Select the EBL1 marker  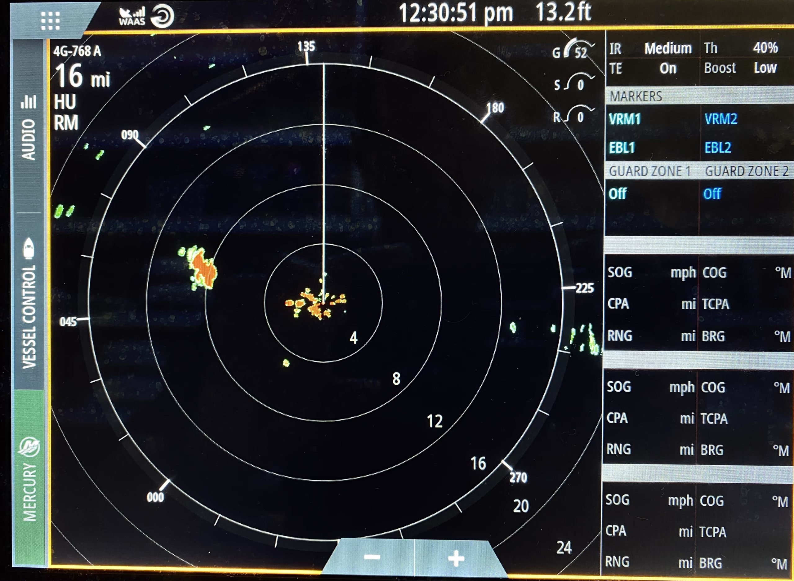pos(622,148)
